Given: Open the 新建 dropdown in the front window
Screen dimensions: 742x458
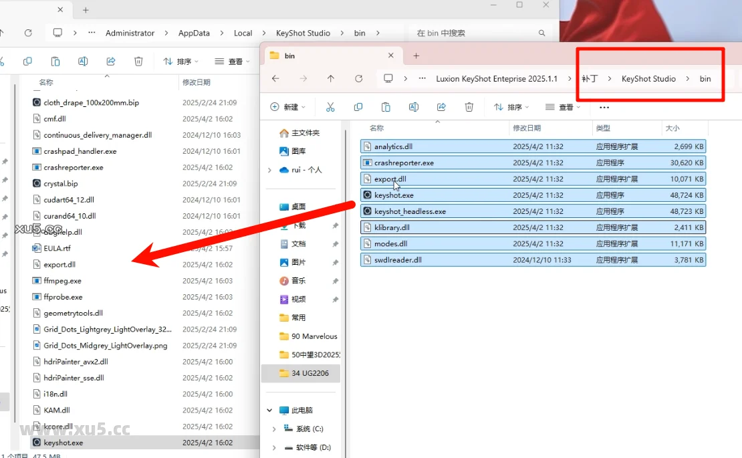Looking at the screenshot, I should (288, 107).
